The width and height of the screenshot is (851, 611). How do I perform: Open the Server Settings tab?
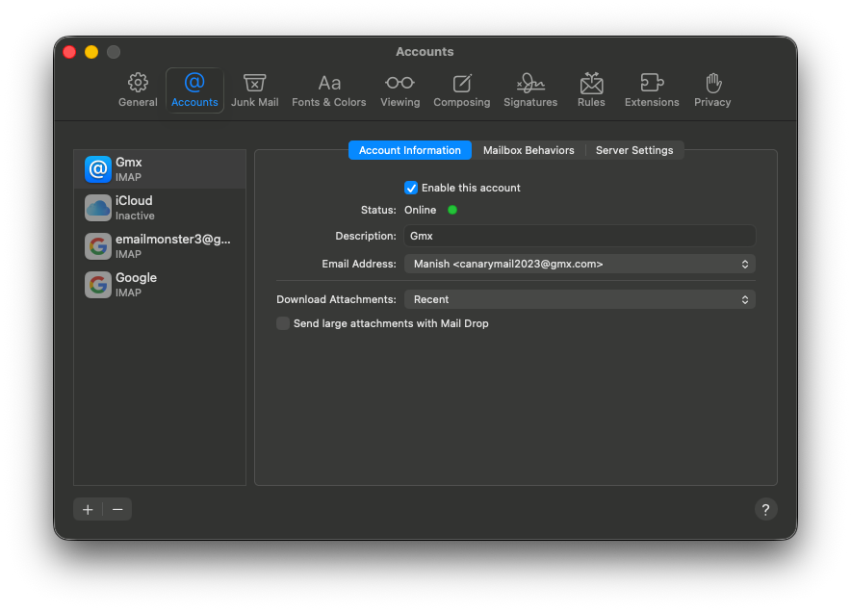coord(633,150)
